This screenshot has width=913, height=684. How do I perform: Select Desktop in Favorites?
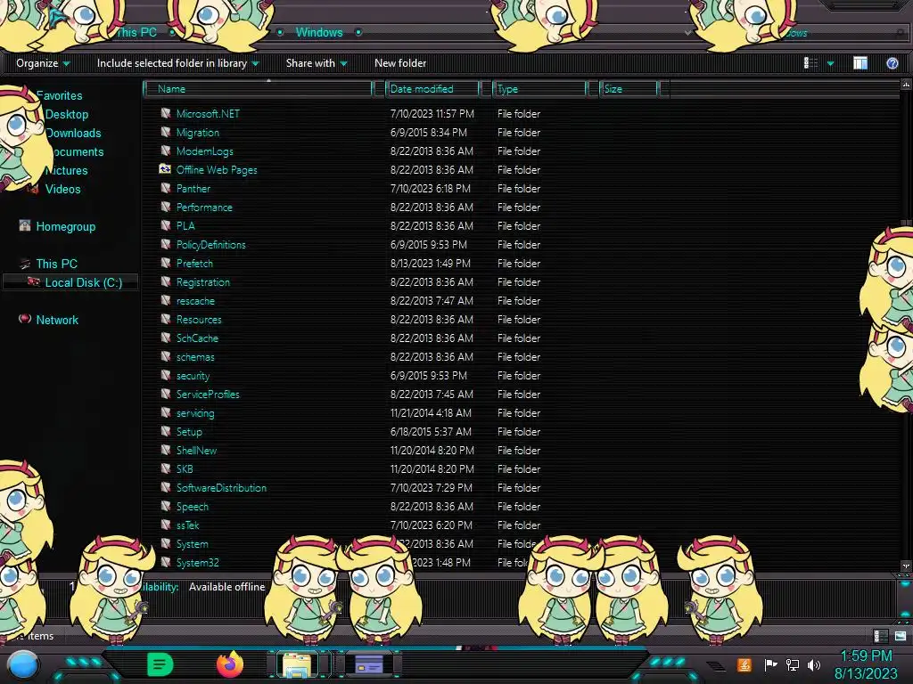[x=66, y=115]
